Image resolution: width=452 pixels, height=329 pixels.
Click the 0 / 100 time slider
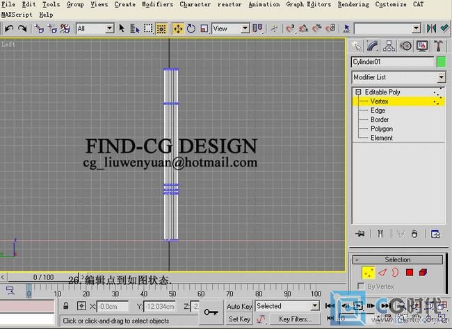point(43,278)
